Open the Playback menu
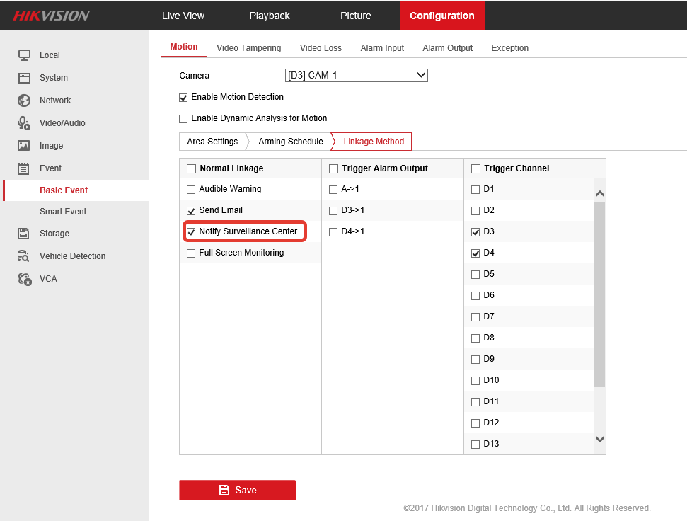The height and width of the screenshot is (521, 687). click(x=269, y=16)
